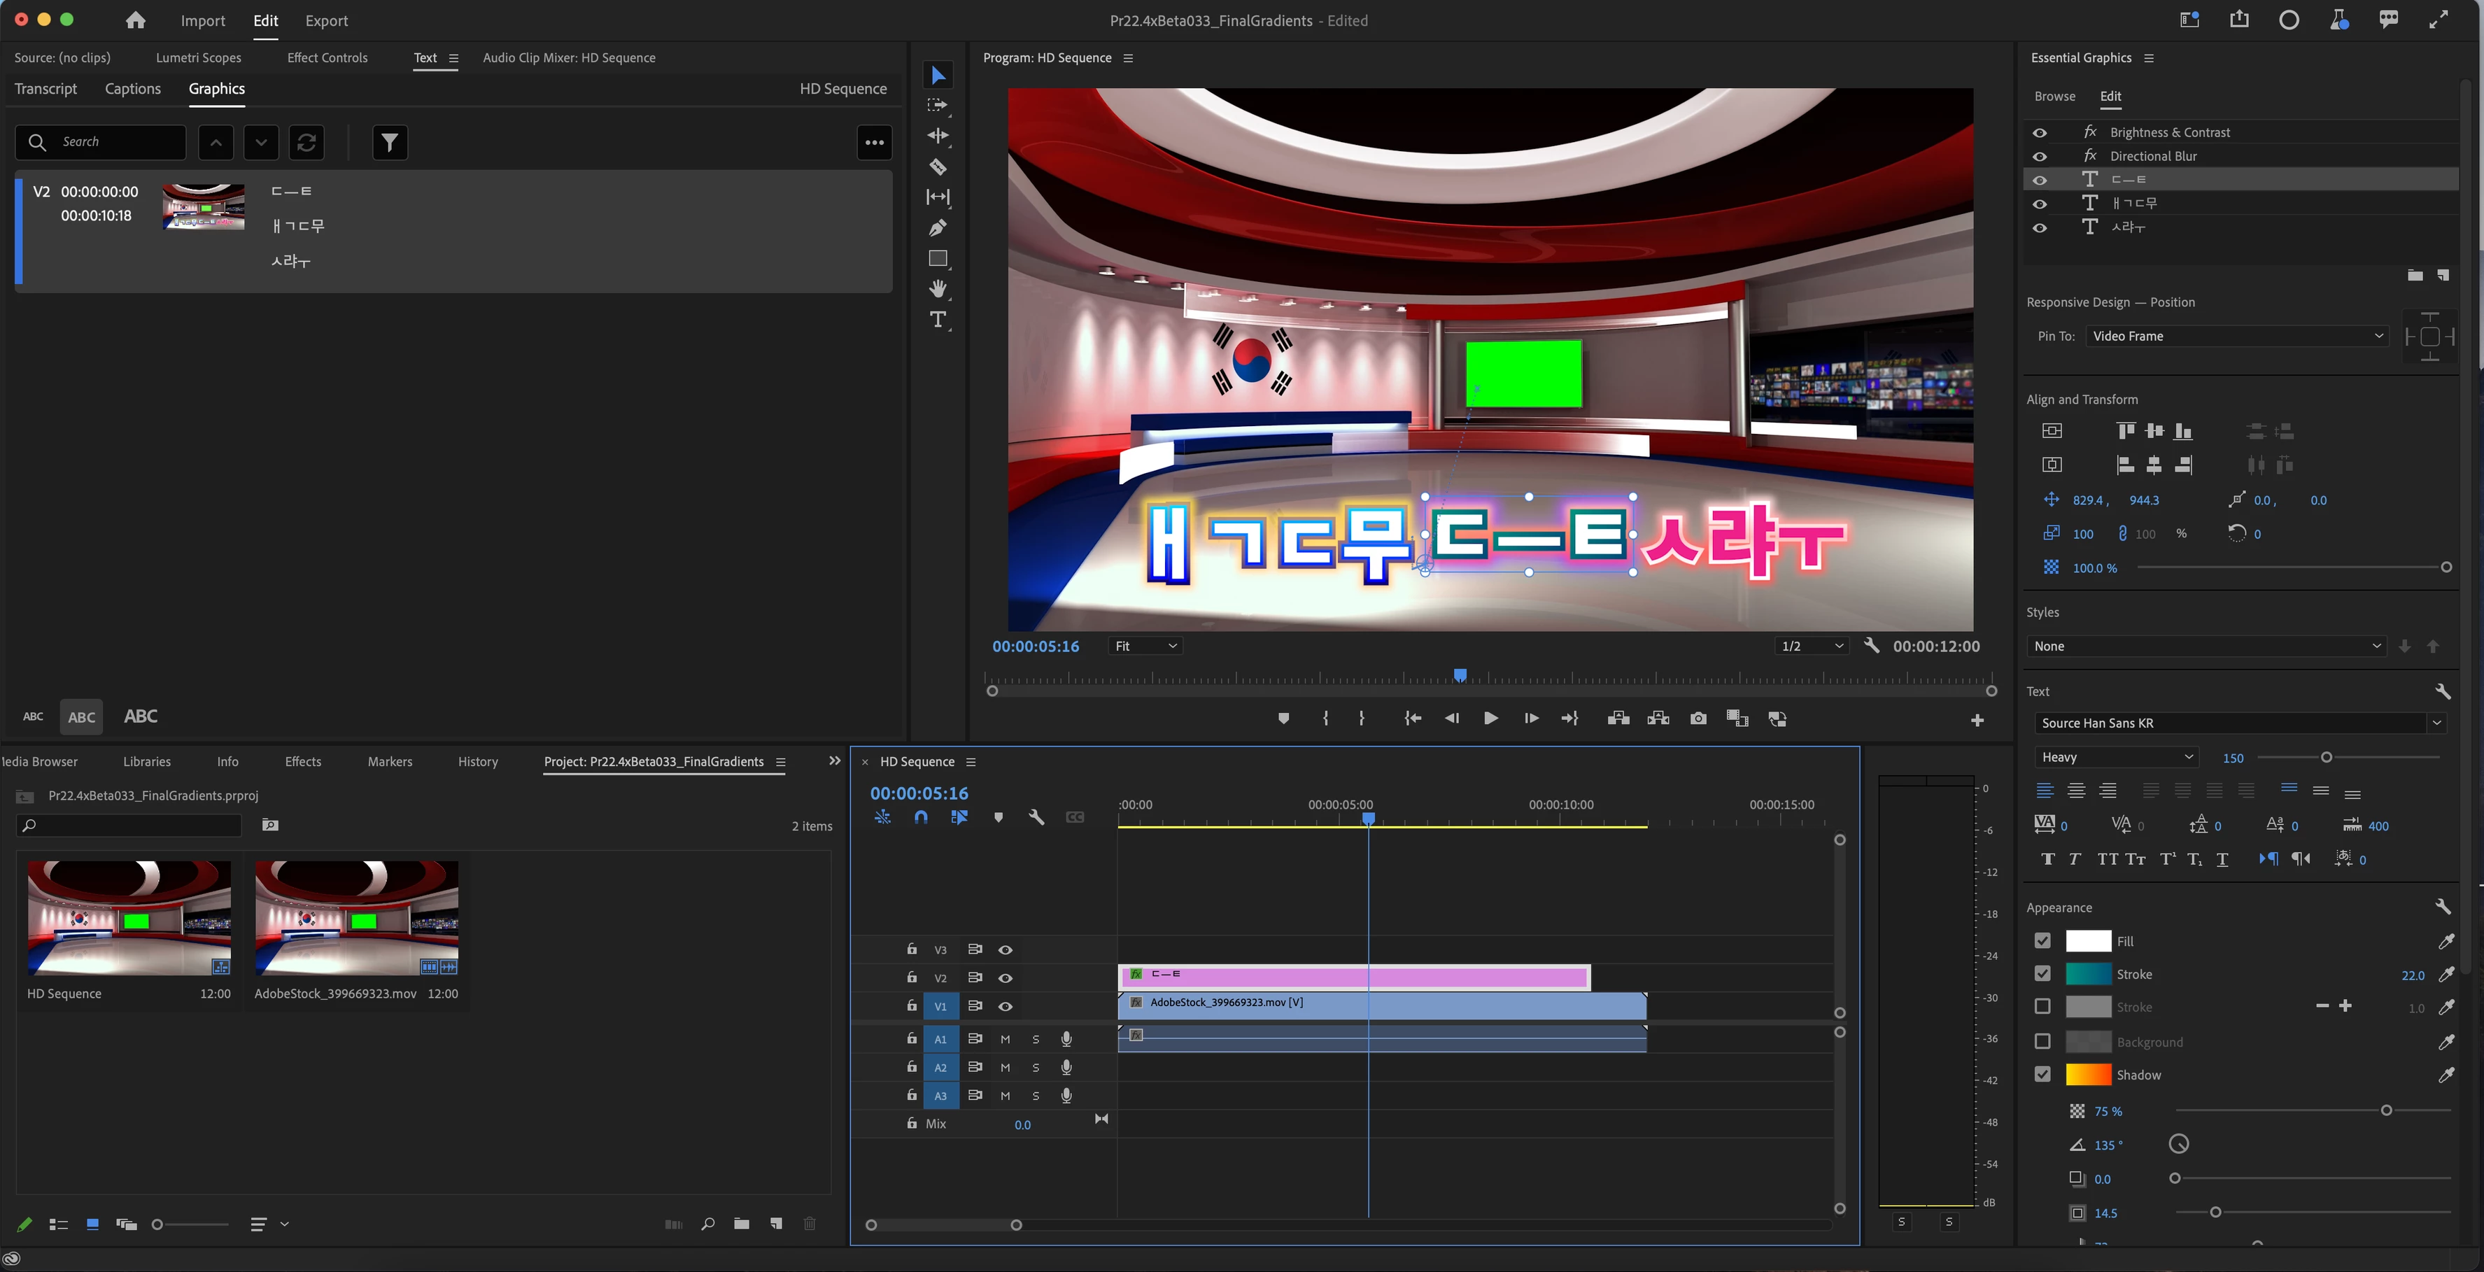Image resolution: width=2484 pixels, height=1272 pixels.
Task: Click the Shadow color swatch
Action: click(x=2088, y=1074)
